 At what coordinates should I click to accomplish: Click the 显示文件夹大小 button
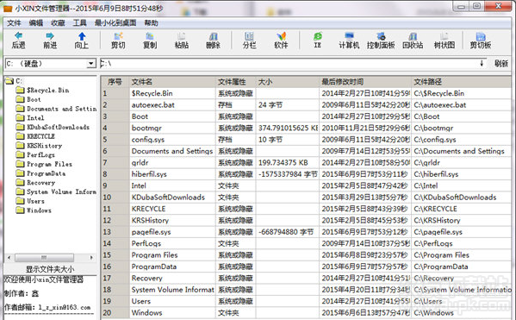pos(50,269)
